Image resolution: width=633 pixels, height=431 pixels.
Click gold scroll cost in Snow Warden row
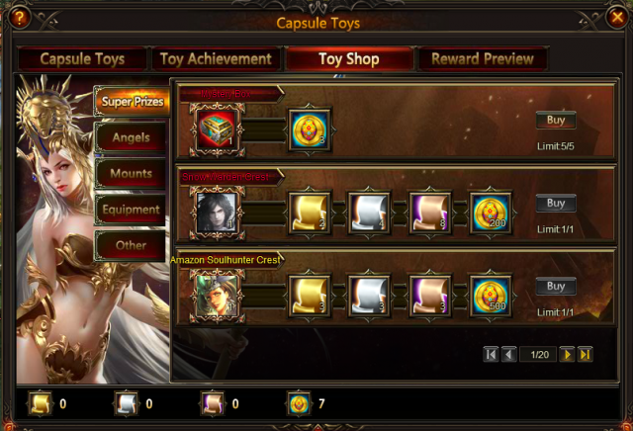pos(310,214)
